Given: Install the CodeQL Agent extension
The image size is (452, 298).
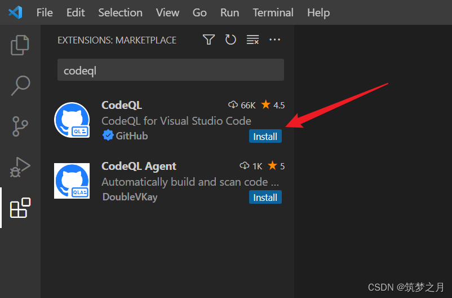Looking at the screenshot, I should point(265,197).
